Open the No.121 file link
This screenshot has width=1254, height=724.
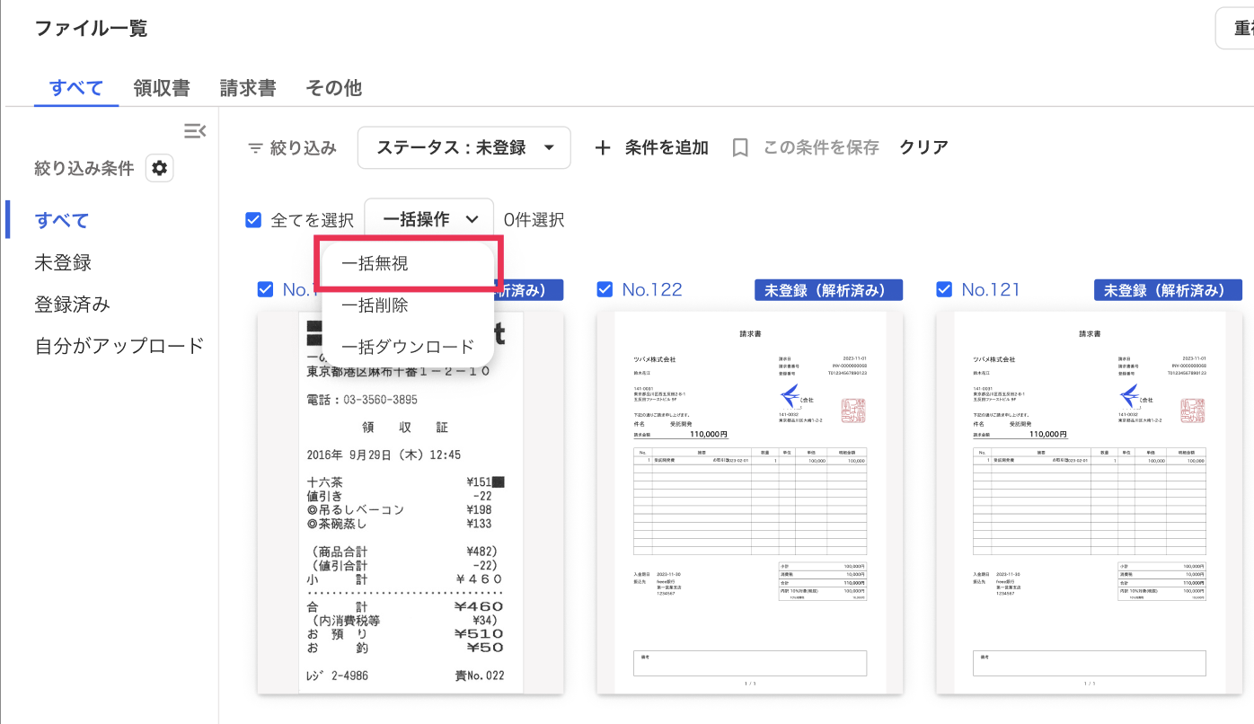tap(991, 289)
